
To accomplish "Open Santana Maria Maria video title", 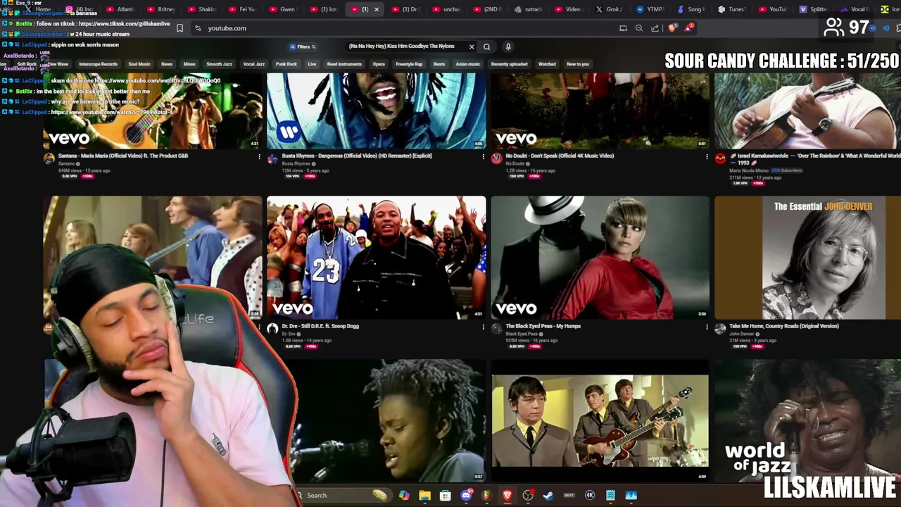I will coord(123,156).
